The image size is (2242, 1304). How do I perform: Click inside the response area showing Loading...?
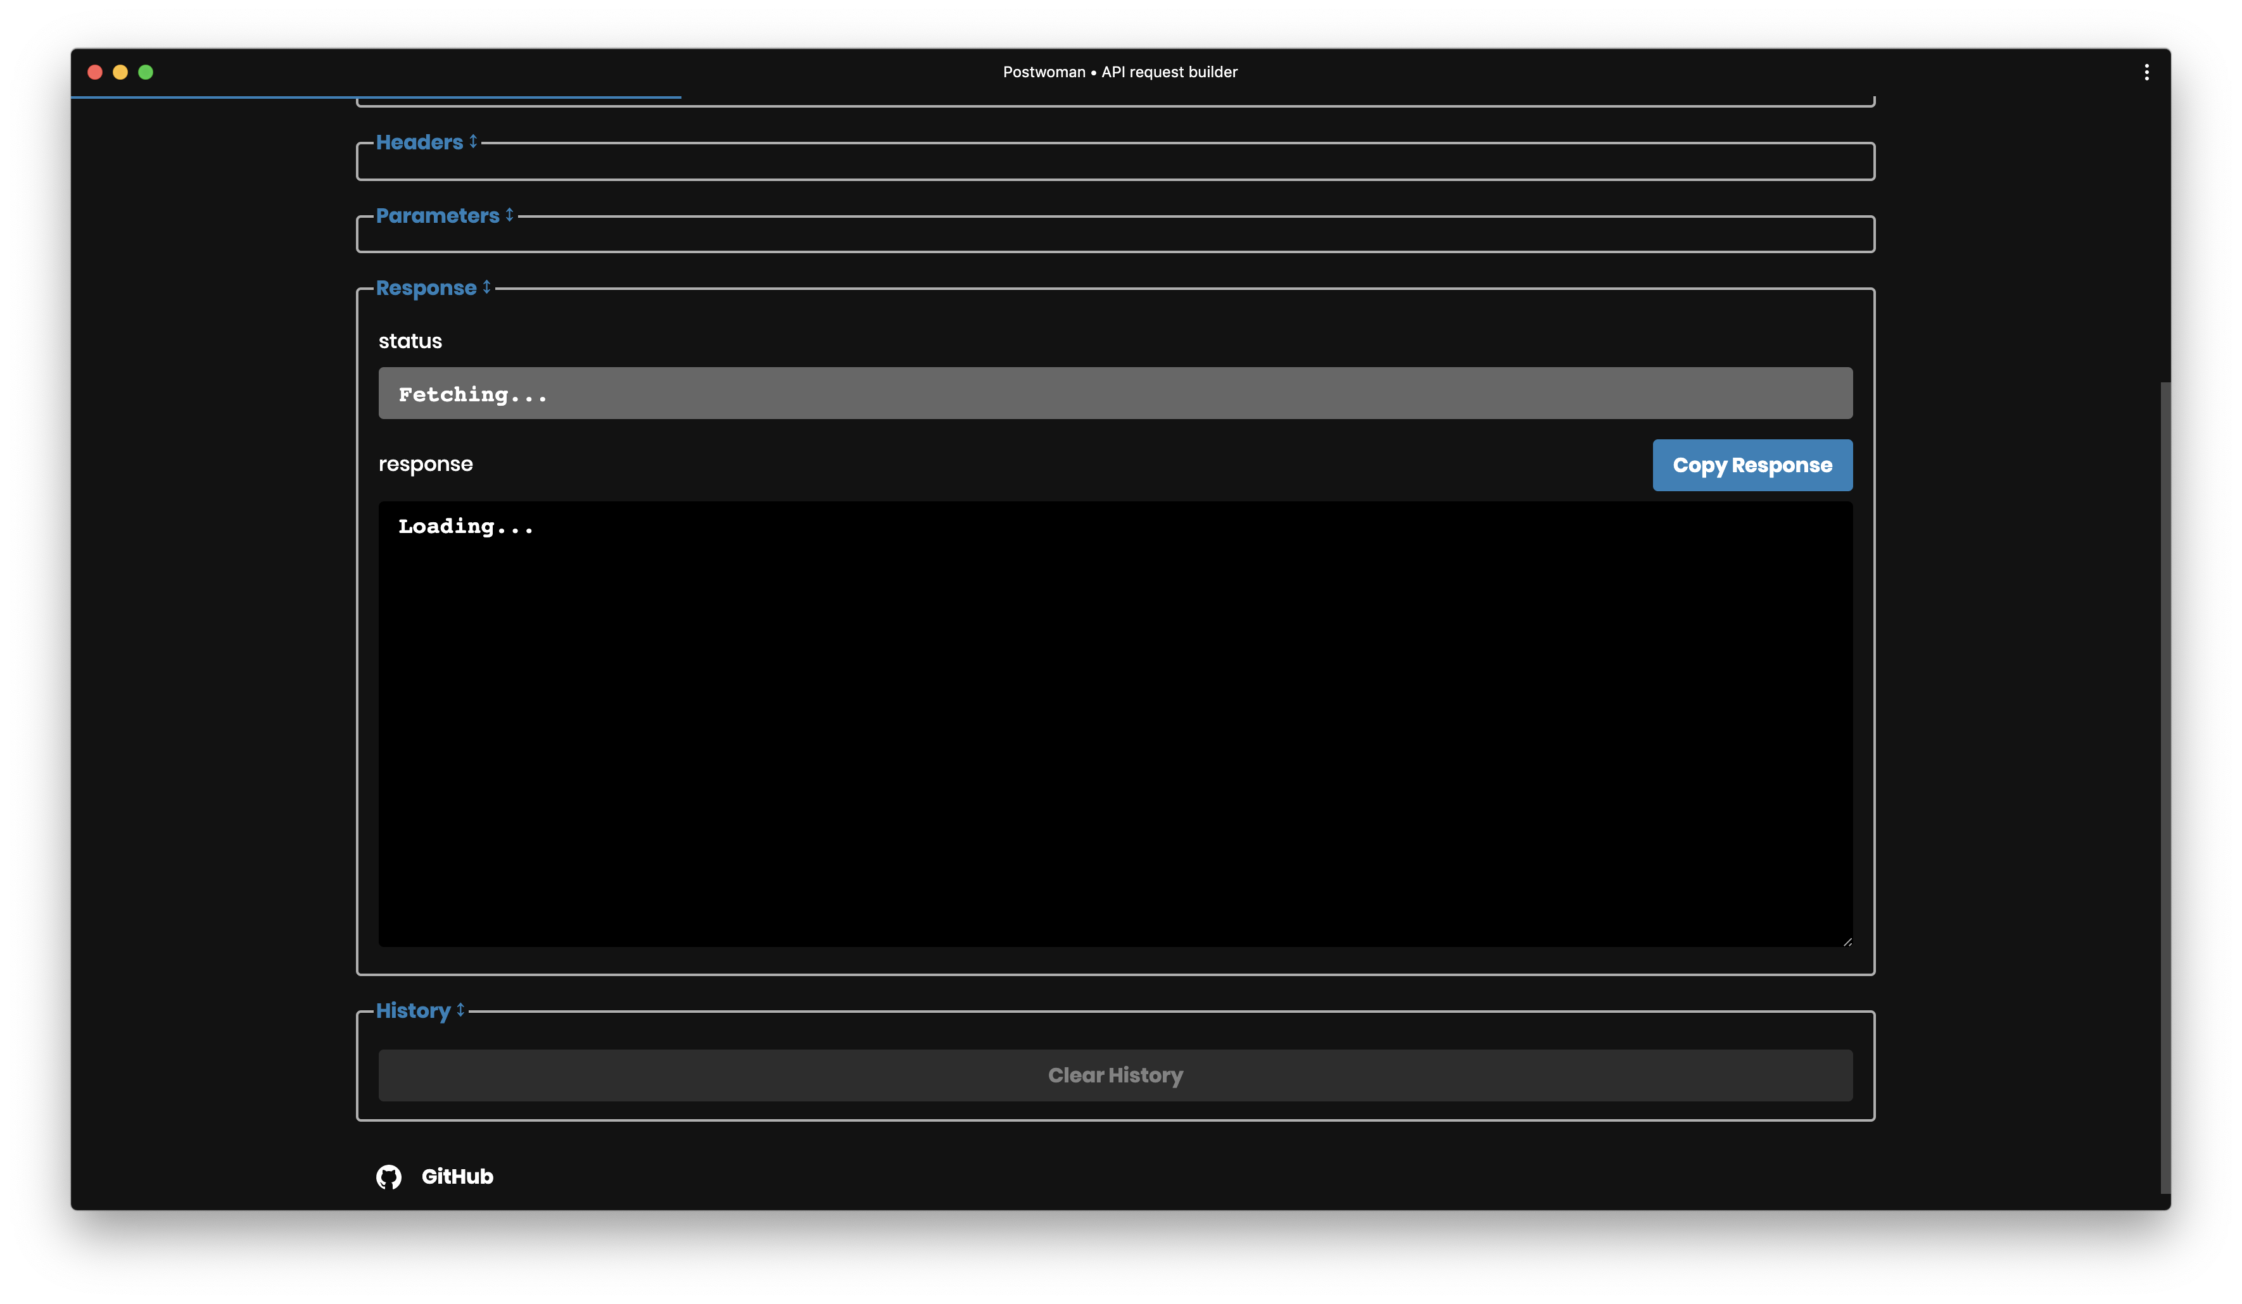coord(1115,722)
